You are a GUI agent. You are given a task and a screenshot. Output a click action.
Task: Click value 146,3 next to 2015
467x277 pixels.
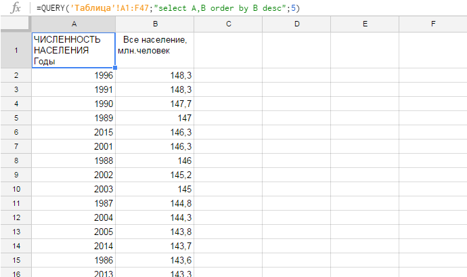(x=155, y=132)
